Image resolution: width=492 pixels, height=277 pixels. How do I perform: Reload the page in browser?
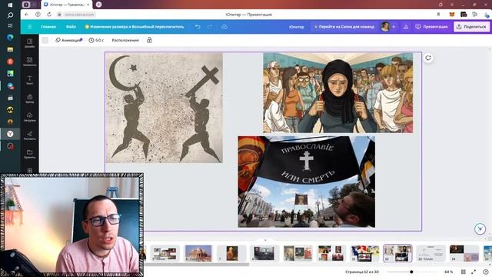[49, 15]
